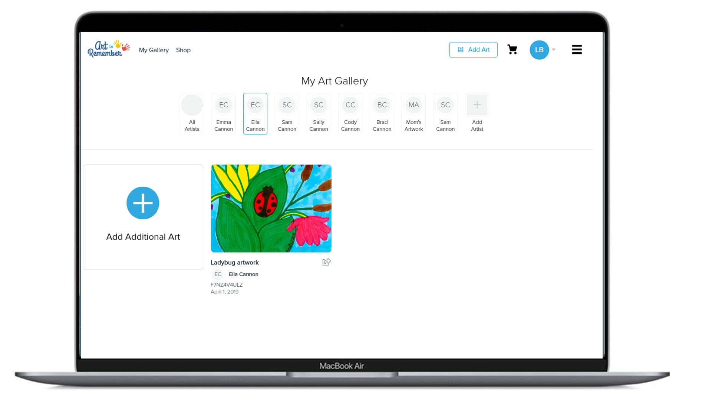712x400 pixels.
Task: Select the All Artists filter
Action: pos(192,114)
